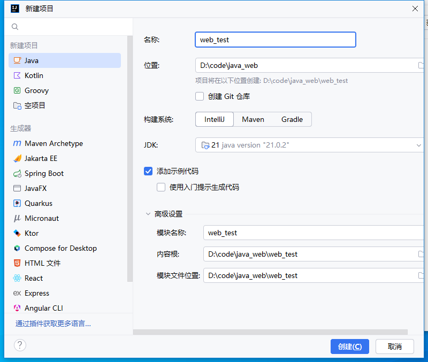This screenshot has height=362, width=428.
Task: Click the help question mark icon
Action: 20,345
